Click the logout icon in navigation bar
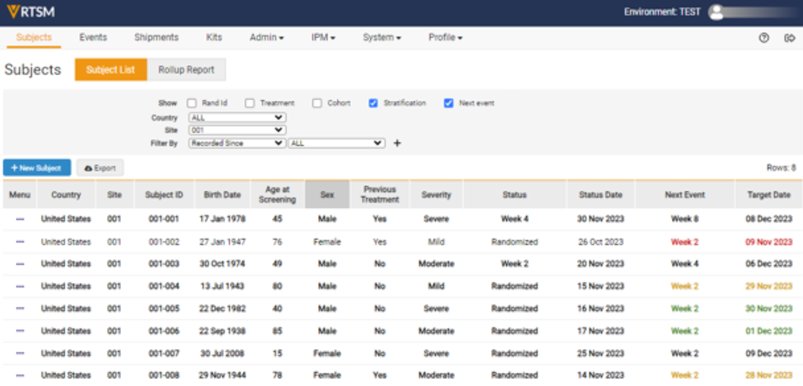 789,38
